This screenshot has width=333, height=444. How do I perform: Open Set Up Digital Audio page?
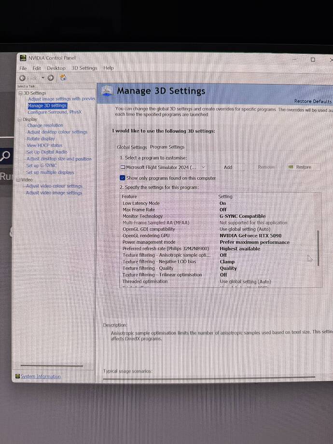(x=47, y=152)
